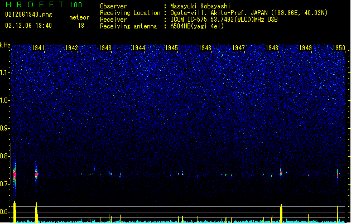
Task: Click the 1945 time axis marker
Action: click(x=171, y=48)
